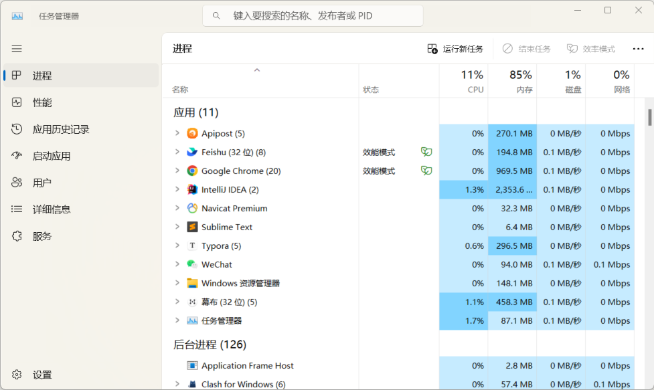
Task: Click the Google Chrome icon
Action: pyautogui.click(x=192, y=171)
